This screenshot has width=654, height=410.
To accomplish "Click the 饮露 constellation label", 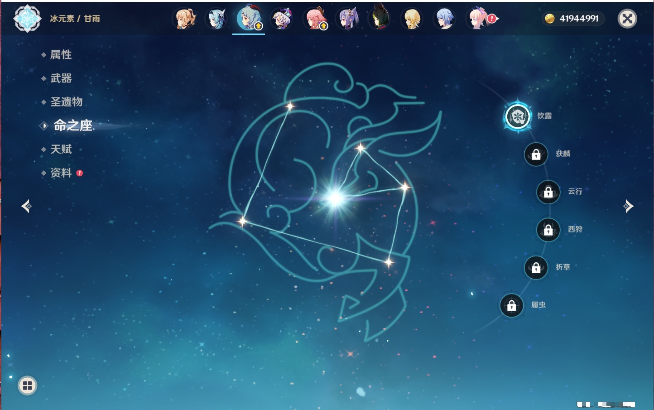I will [544, 116].
